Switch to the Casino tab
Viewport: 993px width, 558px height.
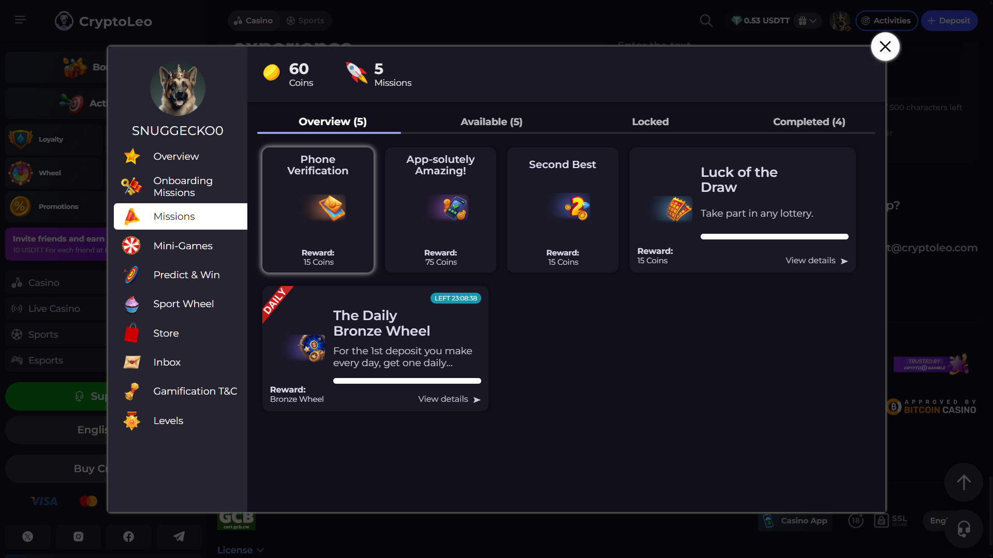point(253,21)
